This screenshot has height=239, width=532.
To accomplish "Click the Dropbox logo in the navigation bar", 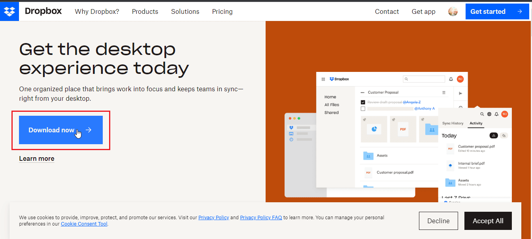I will (x=43, y=11).
